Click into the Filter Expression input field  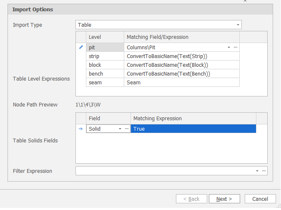165,171
